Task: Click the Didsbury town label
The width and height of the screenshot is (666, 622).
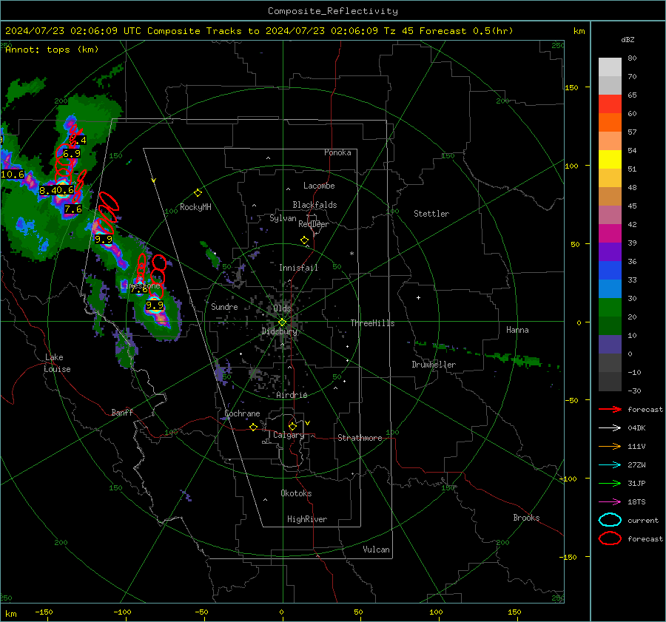Action: tap(279, 331)
